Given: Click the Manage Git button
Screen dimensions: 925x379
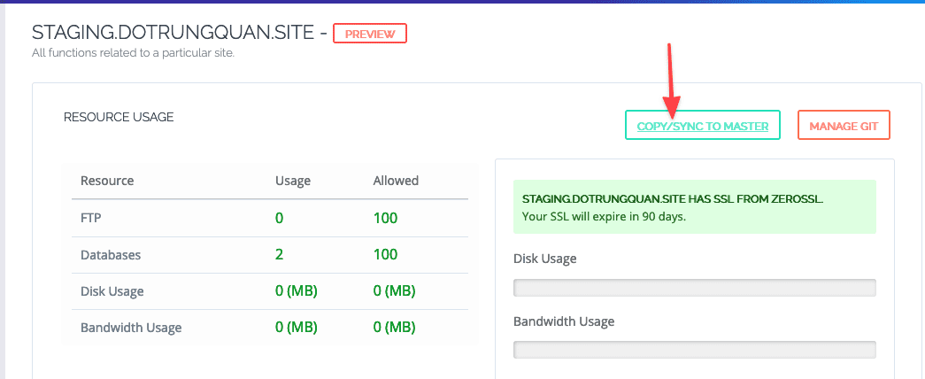Looking at the screenshot, I should tap(843, 127).
